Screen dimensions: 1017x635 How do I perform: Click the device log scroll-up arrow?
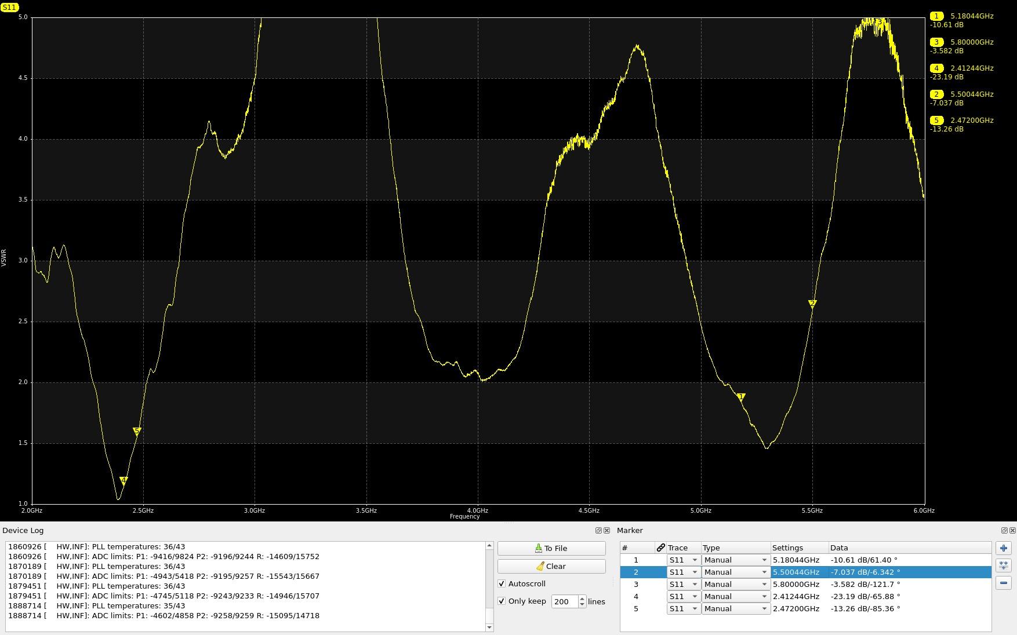489,545
